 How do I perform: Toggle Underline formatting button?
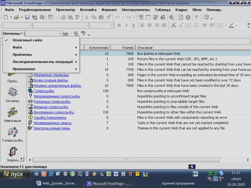tap(133, 25)
